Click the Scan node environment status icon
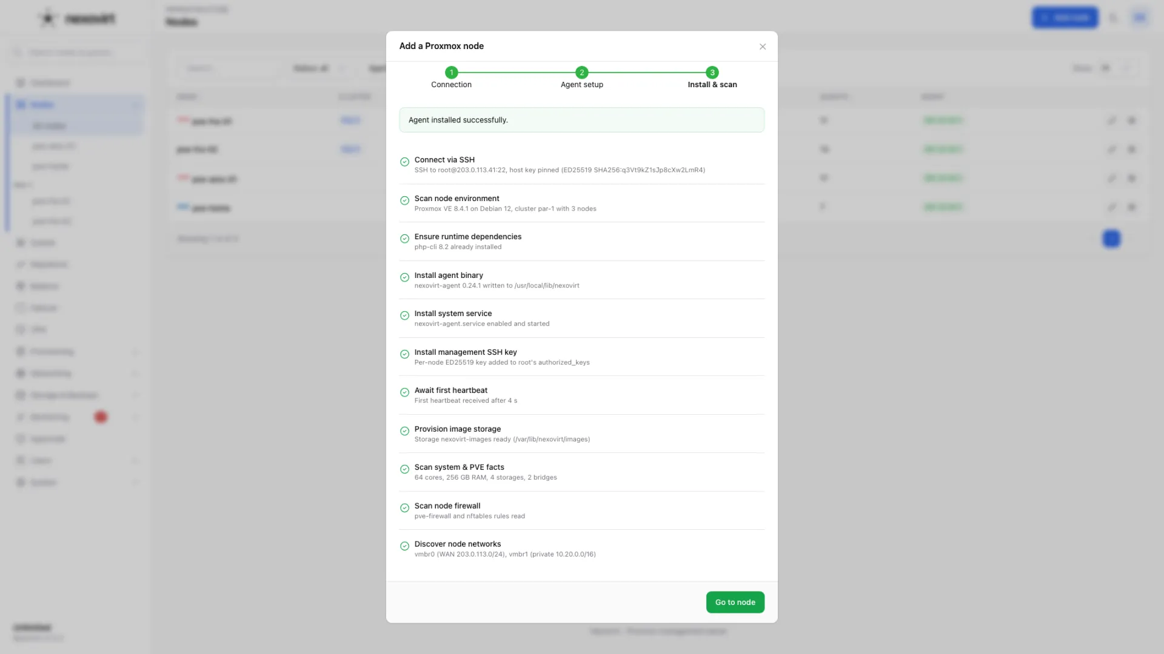Screen dimensions: 1164x654 click(x=404, y=200)
